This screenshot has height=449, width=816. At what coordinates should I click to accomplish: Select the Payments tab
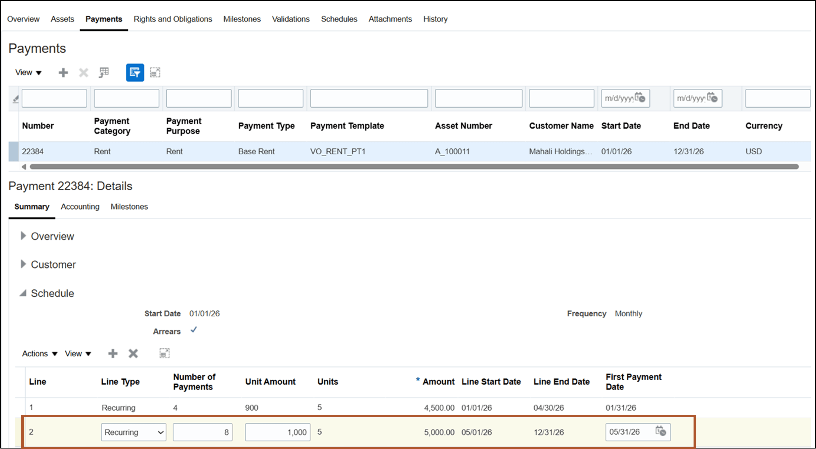(104, 19)
